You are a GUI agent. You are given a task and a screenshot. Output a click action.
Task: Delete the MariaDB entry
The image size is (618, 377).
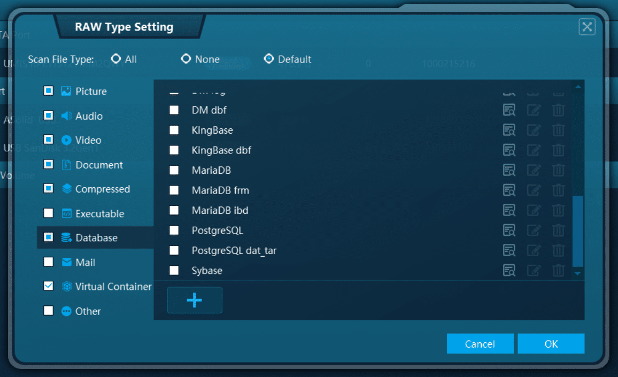coord(558,171)
